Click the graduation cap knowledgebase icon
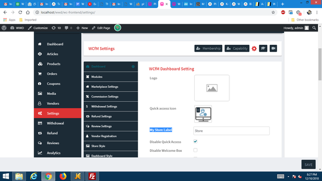 (263, 48)
